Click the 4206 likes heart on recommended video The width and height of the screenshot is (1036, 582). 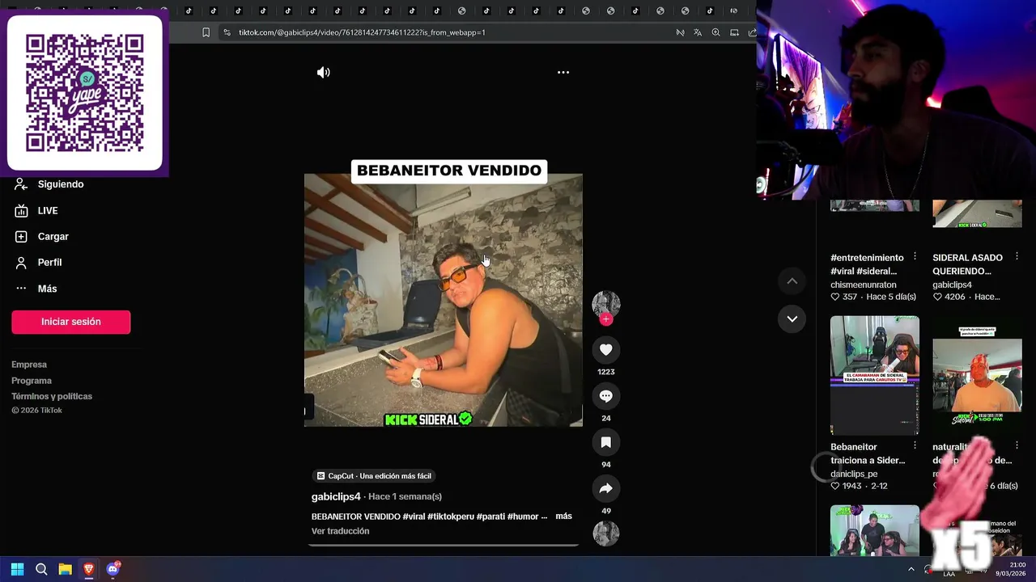pos(937,297)
